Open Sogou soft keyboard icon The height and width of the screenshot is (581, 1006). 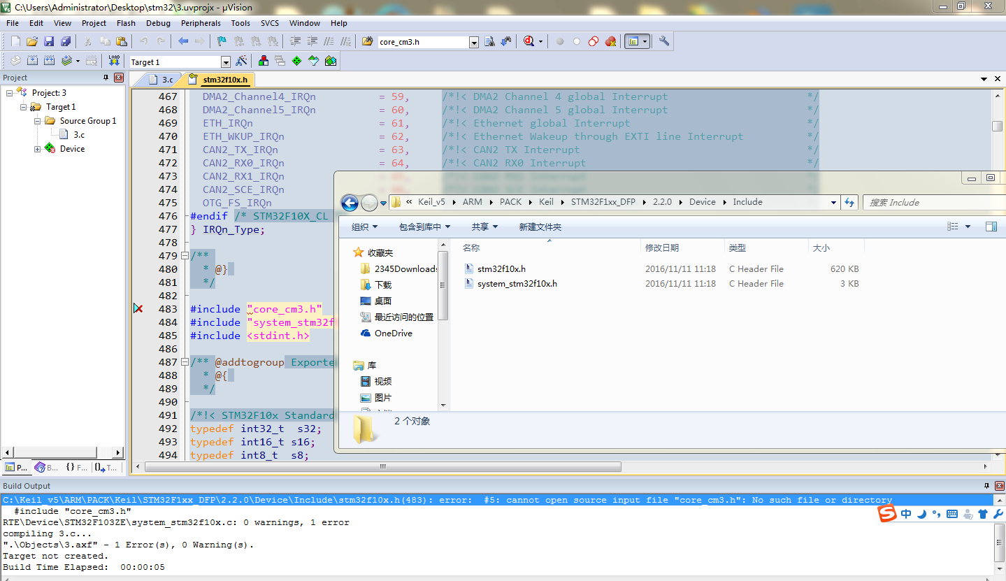952,514
